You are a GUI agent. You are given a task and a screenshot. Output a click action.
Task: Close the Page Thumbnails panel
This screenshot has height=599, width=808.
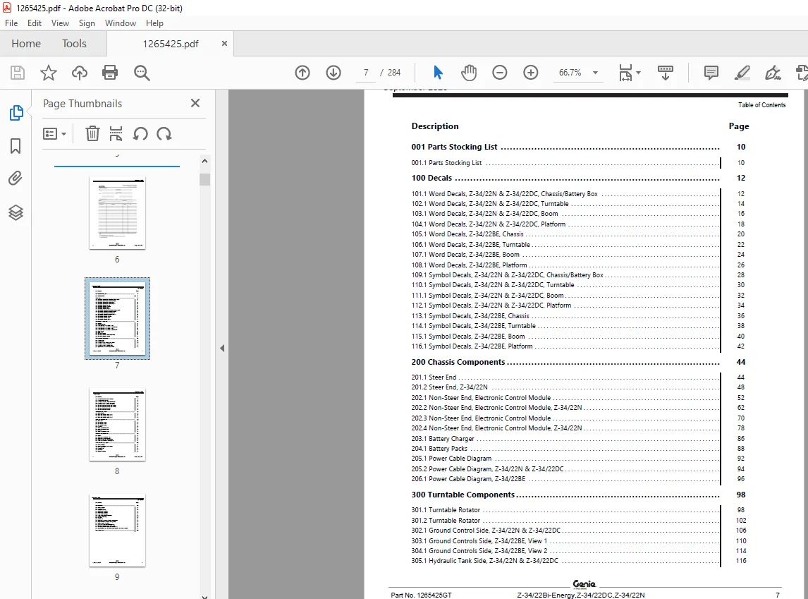click(195, 103)
